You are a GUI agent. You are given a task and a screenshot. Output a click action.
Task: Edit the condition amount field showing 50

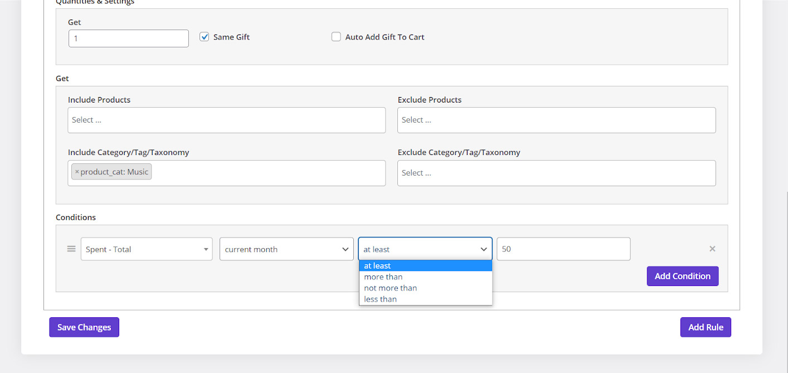click(x=563, y=249)
